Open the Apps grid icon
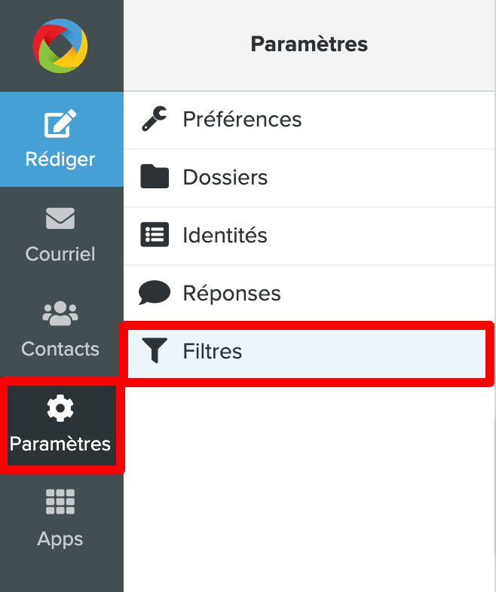496x592 pixels. 60,502
